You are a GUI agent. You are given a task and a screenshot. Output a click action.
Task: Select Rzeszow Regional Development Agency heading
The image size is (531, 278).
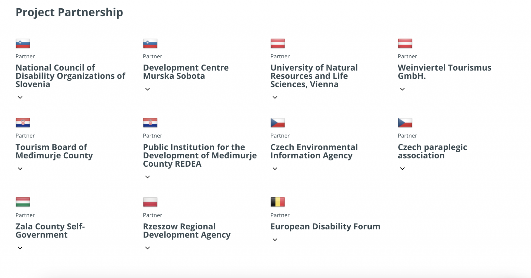pyautogui.click(x=187, y=231)
